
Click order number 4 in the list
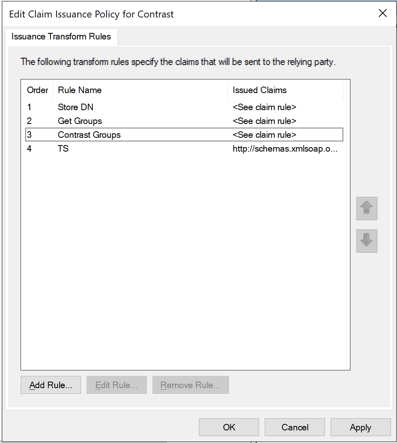29,149
